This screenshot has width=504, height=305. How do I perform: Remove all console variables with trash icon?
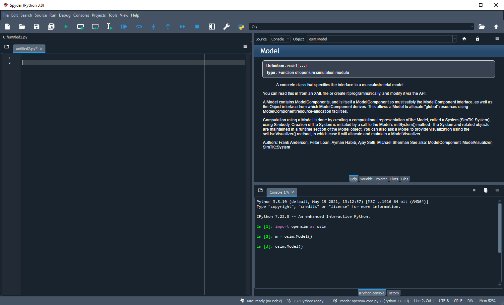[x=486, y=190]
